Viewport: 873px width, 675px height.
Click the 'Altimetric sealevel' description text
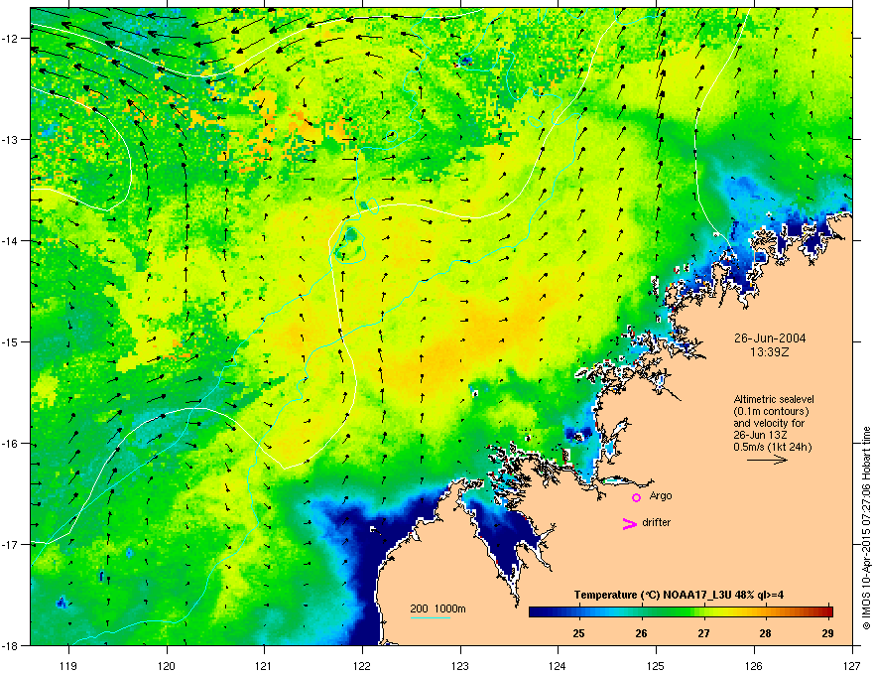pos(774,399)
